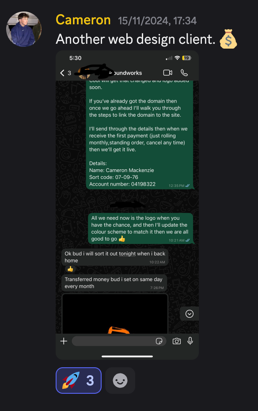Click the scroll-to-bottom chevron button
The width and height of the screenshot is (258, 411).
coord(190,314)
